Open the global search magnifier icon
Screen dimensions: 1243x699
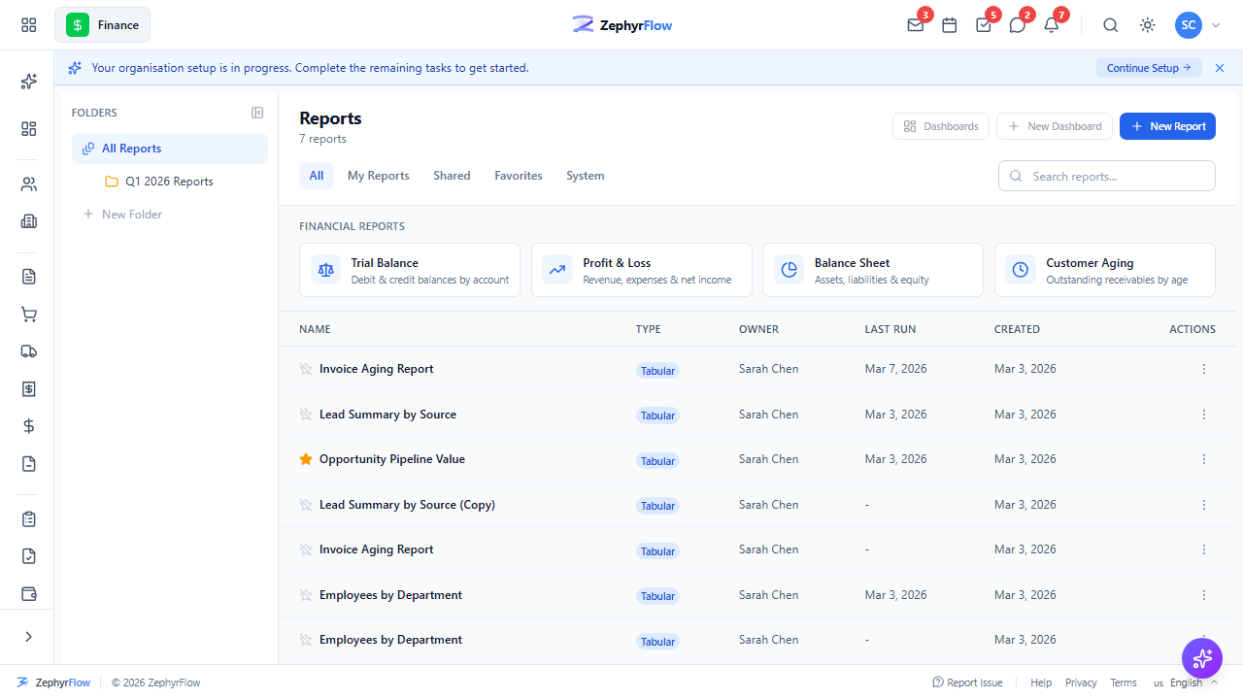(x=1111, y=25)
